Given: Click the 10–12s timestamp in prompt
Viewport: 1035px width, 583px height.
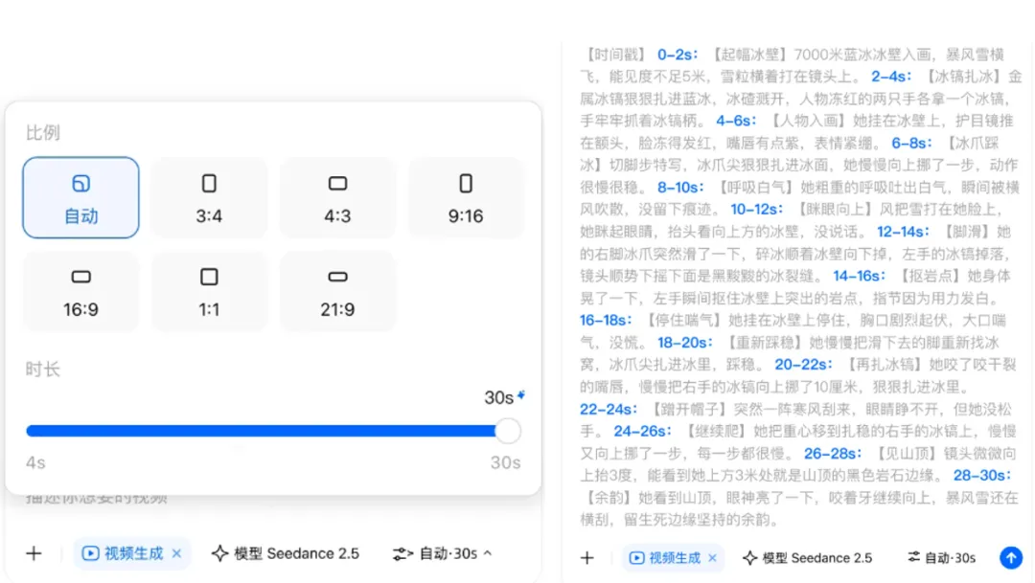Looking at the screenshot, I should pos(756,210).
